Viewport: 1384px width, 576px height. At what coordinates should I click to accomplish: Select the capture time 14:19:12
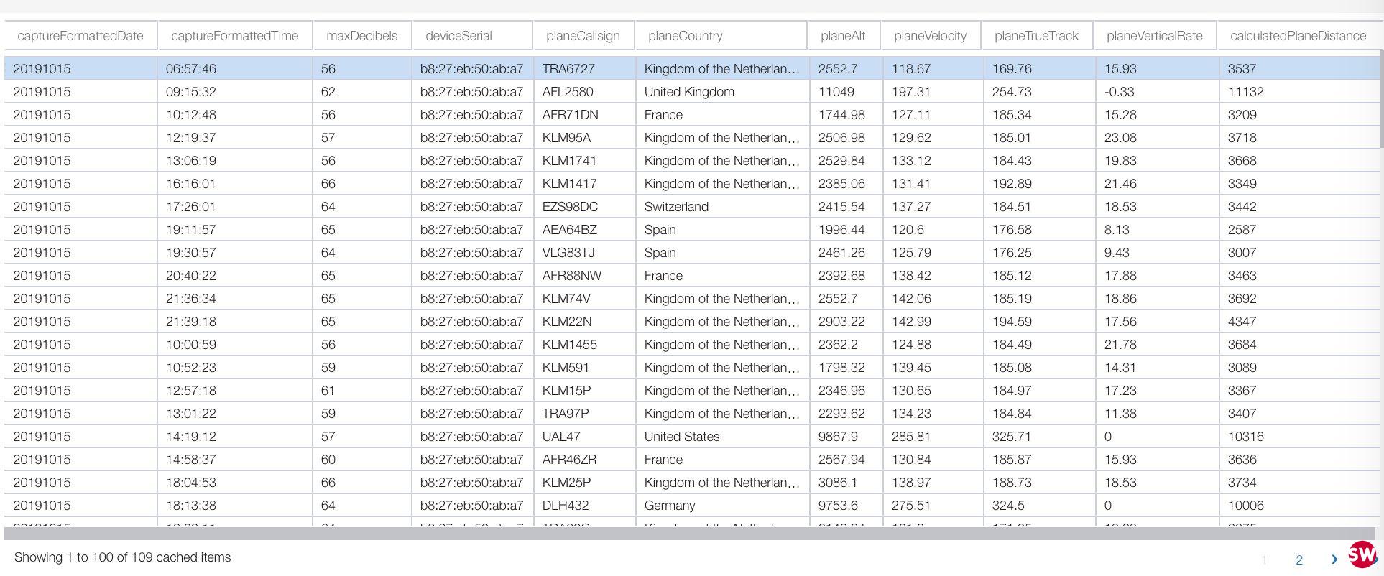(191, 437)
